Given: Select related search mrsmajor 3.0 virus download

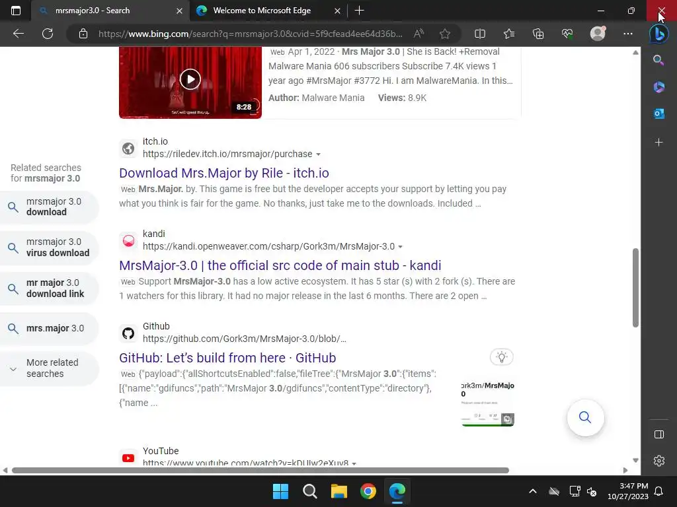Looking at the screenshot, I should coord(49,248).
